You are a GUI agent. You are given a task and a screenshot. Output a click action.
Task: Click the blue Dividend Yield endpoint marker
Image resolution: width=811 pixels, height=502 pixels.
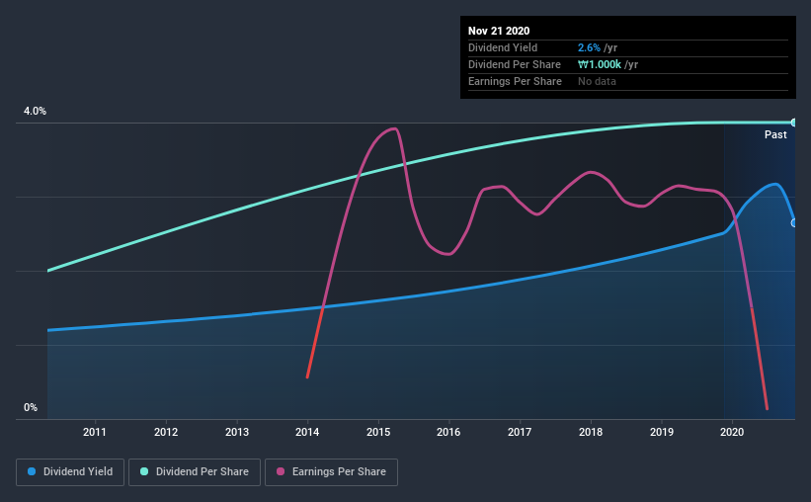click(x=793, y=223)
